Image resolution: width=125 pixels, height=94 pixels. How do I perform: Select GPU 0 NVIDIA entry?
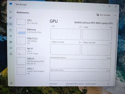click(x=30, y=61)
